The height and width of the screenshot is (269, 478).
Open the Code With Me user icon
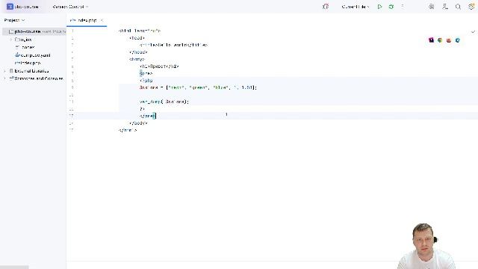(445, 7)
